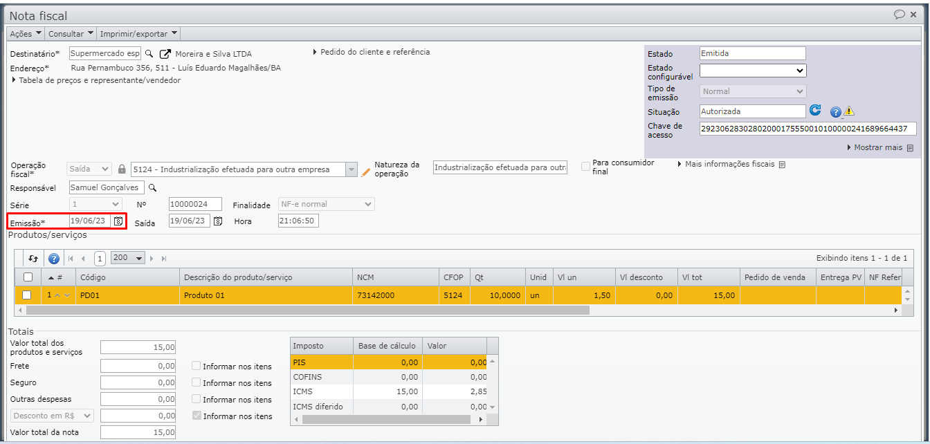Viewport: 930px width, 444px height.
Task: Click the Chave de acesso field
Action: click(x=808, y=129)
